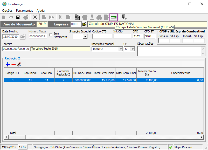
Task: Click scroll left arrow of grid scrollbar
Action: 6,137
